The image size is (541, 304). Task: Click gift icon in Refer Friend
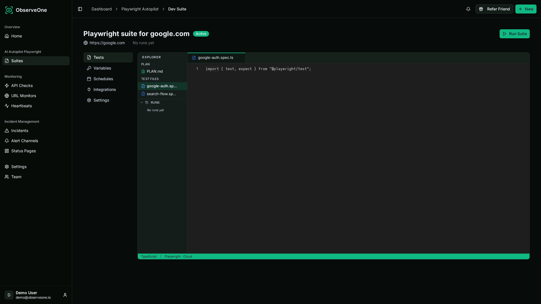tap(481, 9)
